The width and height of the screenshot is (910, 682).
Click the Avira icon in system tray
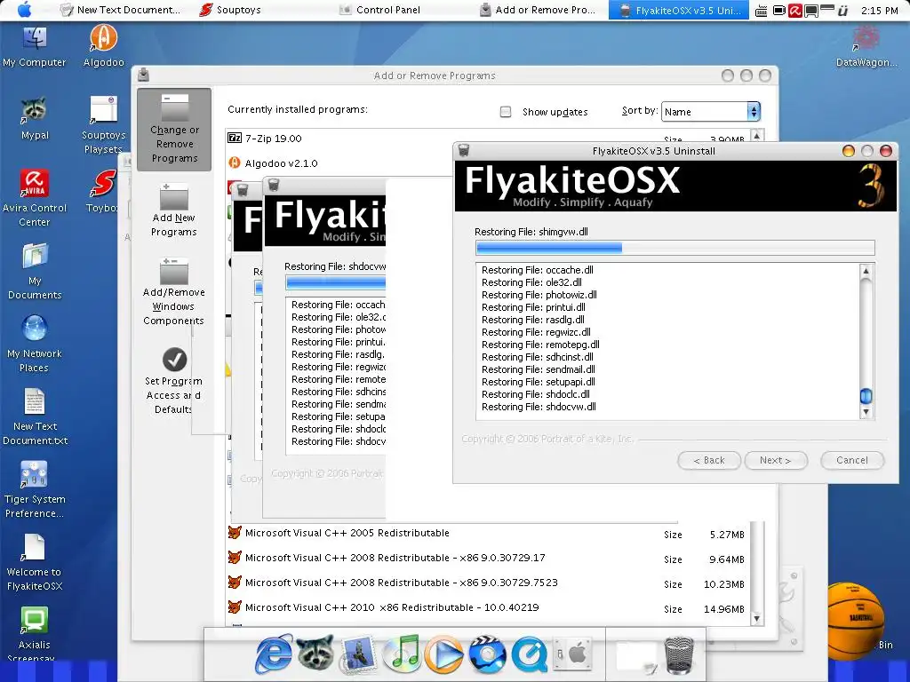(794, 11)
